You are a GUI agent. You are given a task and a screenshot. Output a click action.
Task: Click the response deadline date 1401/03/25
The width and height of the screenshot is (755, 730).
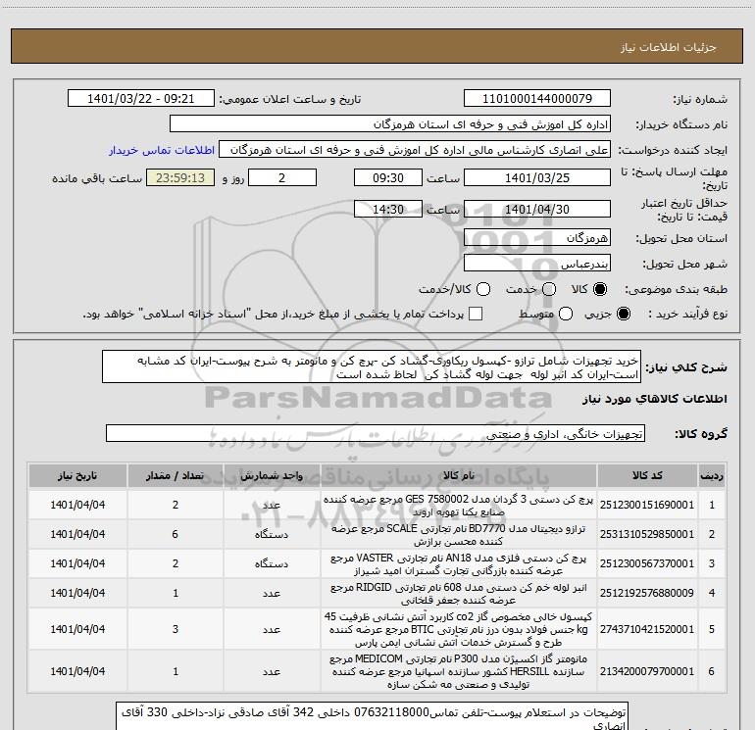pyautogui.click(x=537, y=177)
